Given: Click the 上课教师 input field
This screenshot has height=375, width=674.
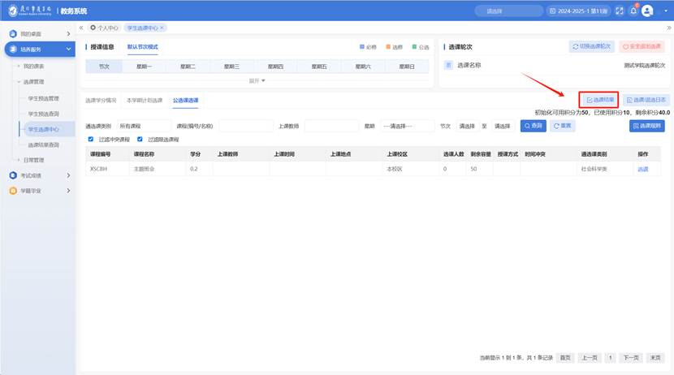Looking at the screenshot, I should click(x=331, y=126).
